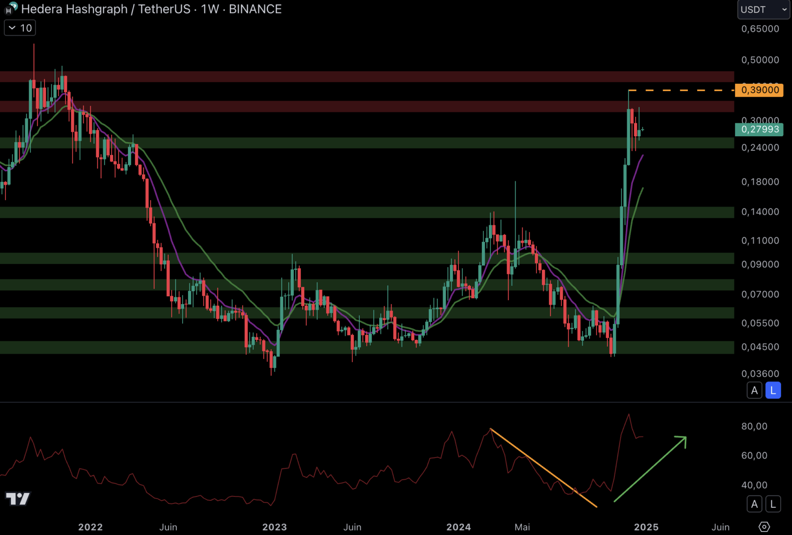This screenshot has width=792, height=535.
Task: Click the 2025 time axis label
Action: click(x=646, y=527)
